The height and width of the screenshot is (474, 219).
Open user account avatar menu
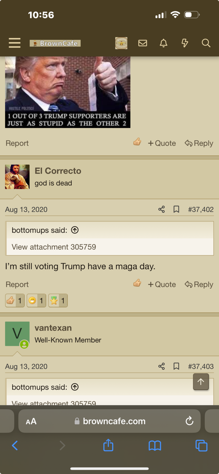[121, 43]
